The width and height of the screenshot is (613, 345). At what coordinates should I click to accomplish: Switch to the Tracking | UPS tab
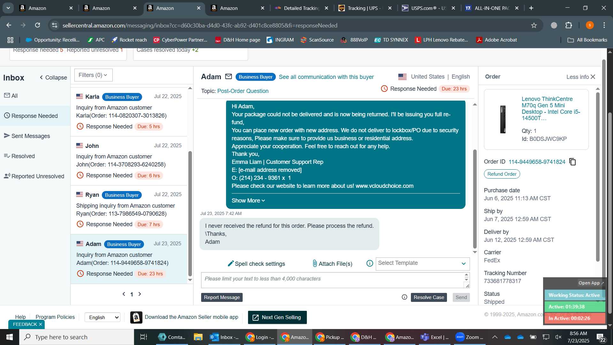coord(365,8)
